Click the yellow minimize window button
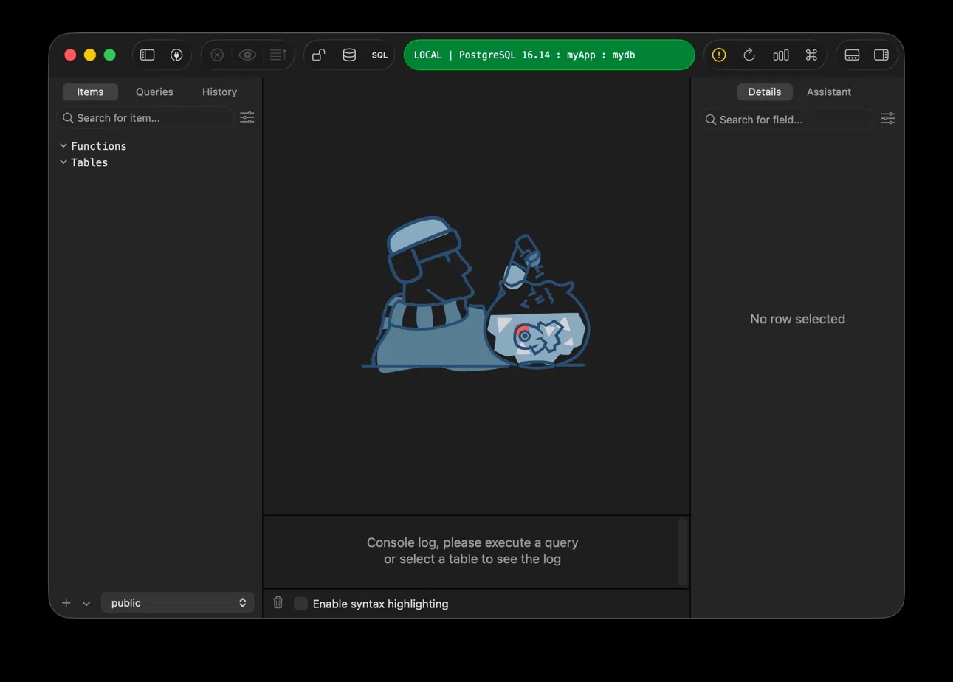This screenshot has height=682, width=953. pyautogui.click(x=90, y=55)
